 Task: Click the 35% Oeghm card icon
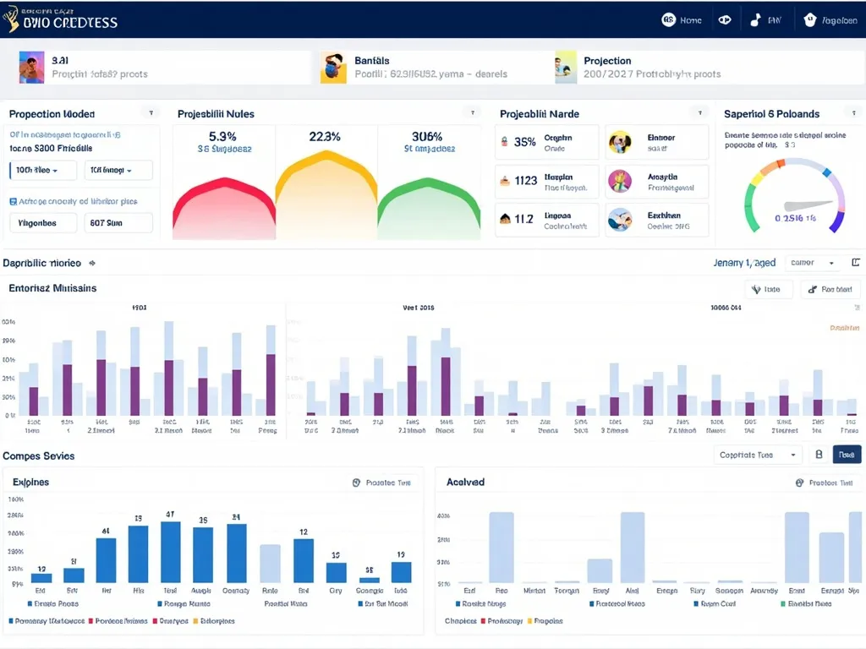pyautogui.click(x=504, y=142)
